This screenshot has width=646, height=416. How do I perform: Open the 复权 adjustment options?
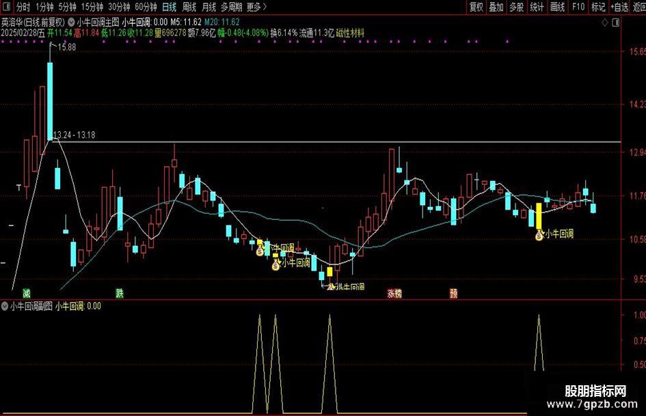tap(476, 7)
